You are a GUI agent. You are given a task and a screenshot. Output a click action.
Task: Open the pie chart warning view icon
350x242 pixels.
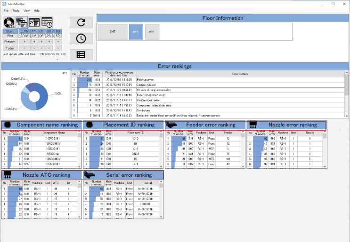point(9,22)
